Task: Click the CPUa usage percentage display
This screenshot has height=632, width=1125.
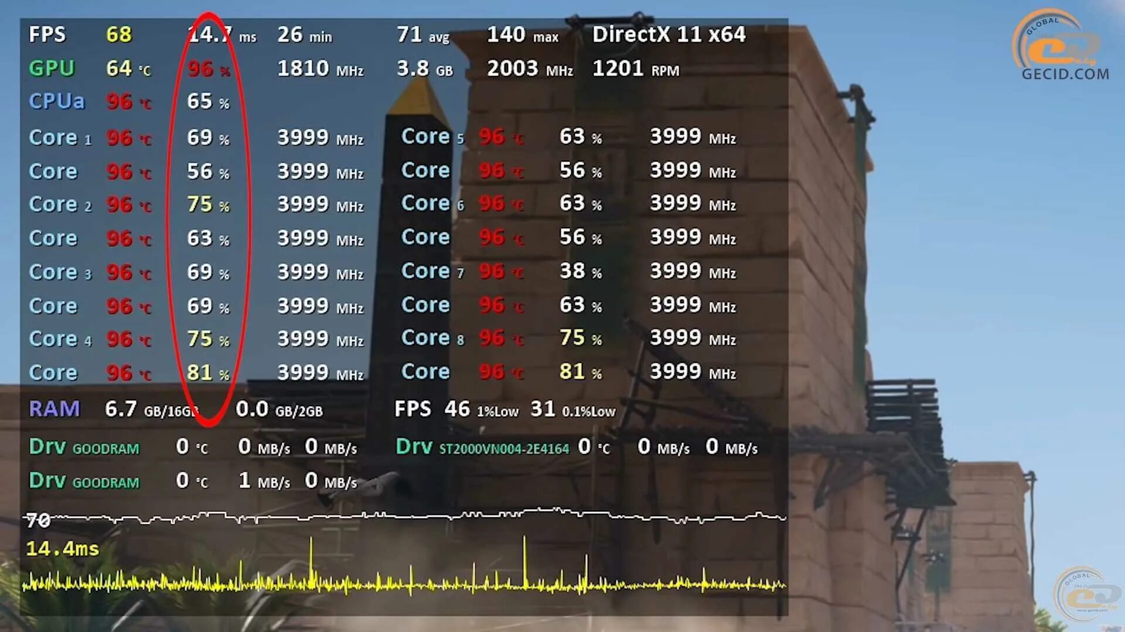Action: pos(204,102)
